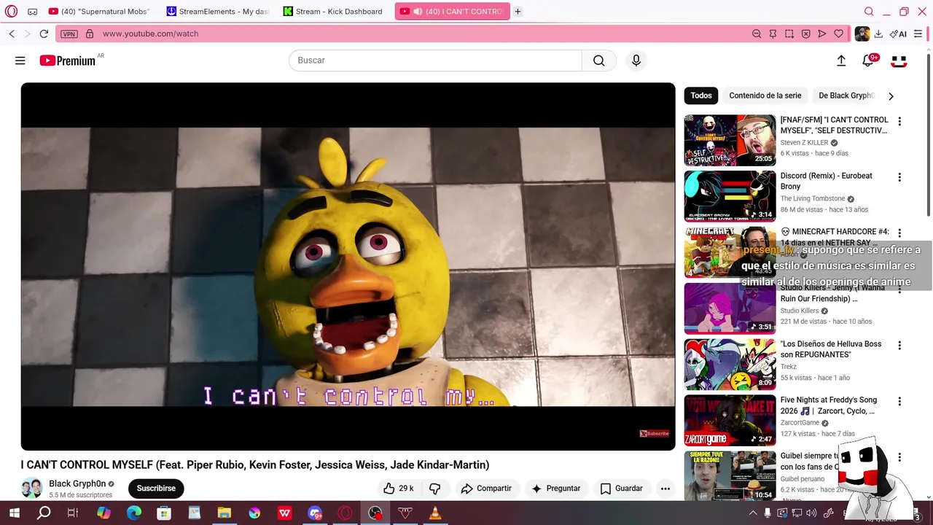This screenshot has width=933, height=525.
Task: Show more filter chips arrow
Action: (x=891, y=96)
